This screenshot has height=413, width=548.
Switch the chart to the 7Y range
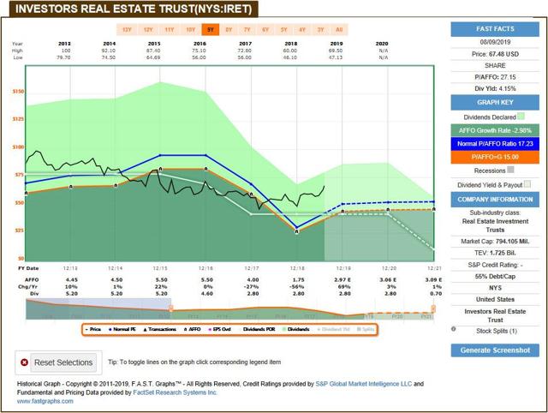[247, 30]
